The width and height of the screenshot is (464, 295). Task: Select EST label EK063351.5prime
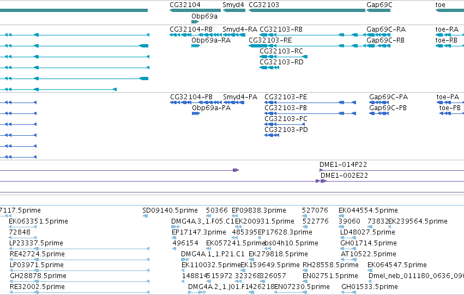point(38,221)
